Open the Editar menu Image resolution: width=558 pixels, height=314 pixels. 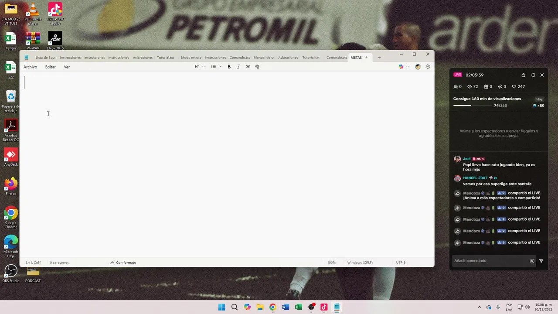(51, 67)
